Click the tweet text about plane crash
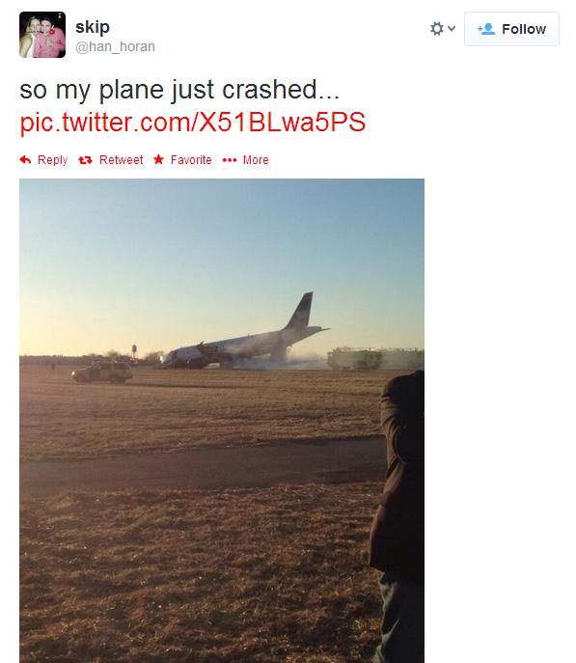Viewport: 576px width, 663px height. point(179,90)
